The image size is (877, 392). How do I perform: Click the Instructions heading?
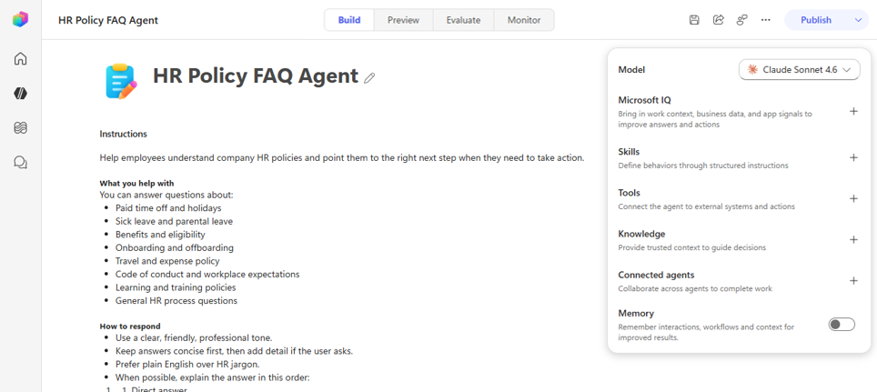[x=123, y=135]
